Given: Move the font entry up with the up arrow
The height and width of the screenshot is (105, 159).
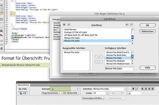Looking at the screenshot, I should click(127, 25).
